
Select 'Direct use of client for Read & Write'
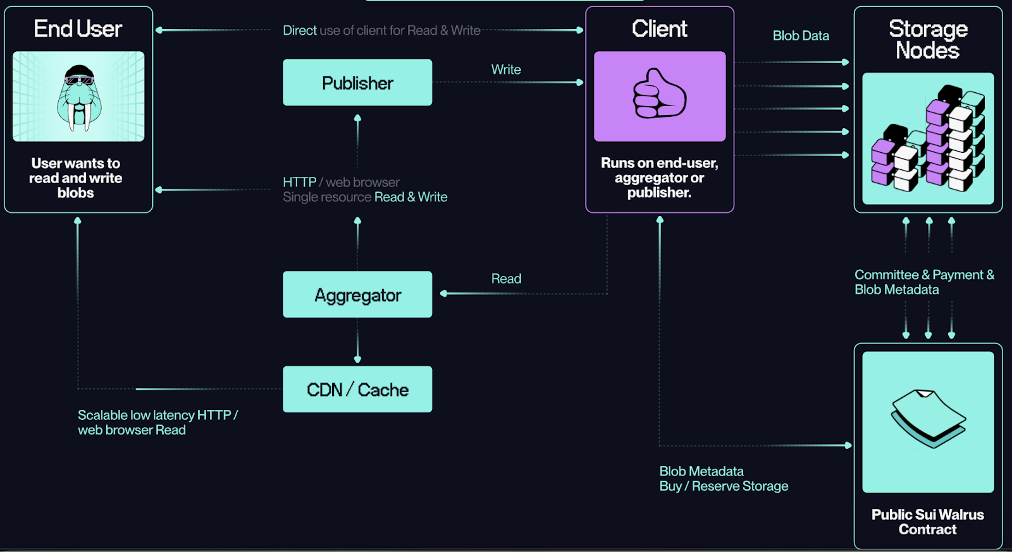click(381, 30)
